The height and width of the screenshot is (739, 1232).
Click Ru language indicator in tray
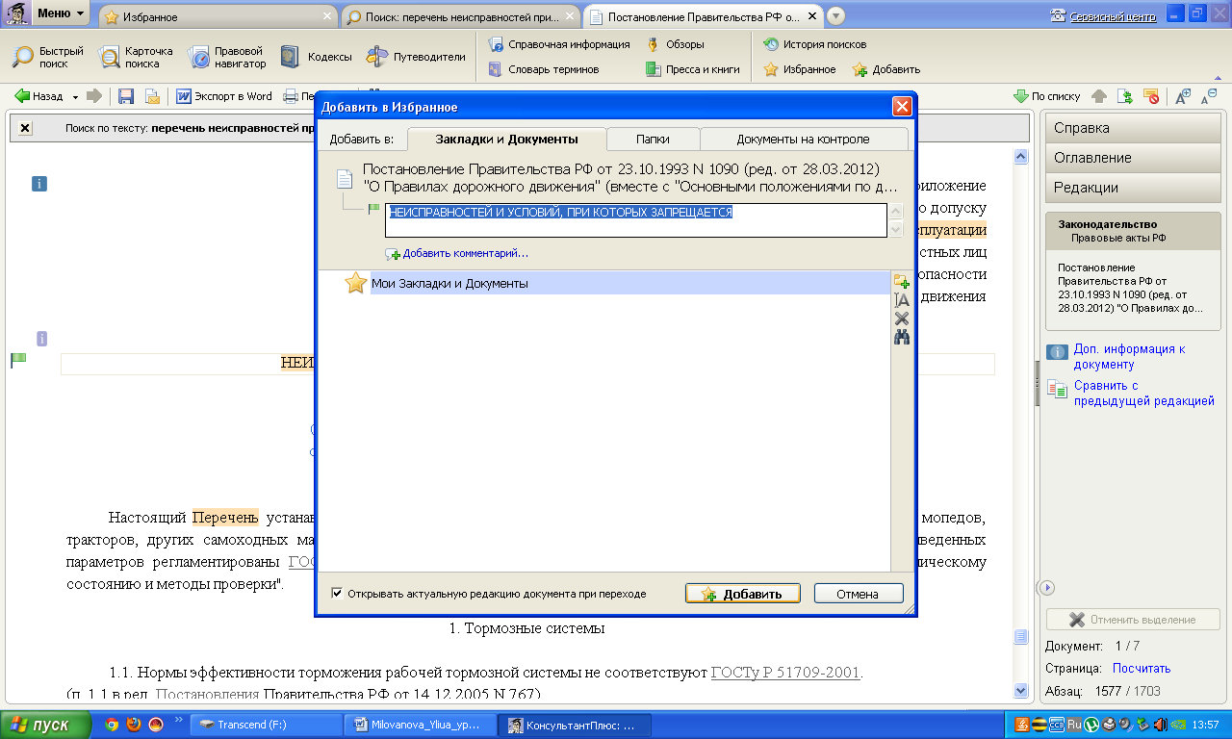pyautogui.click(x=1073, y=725)
